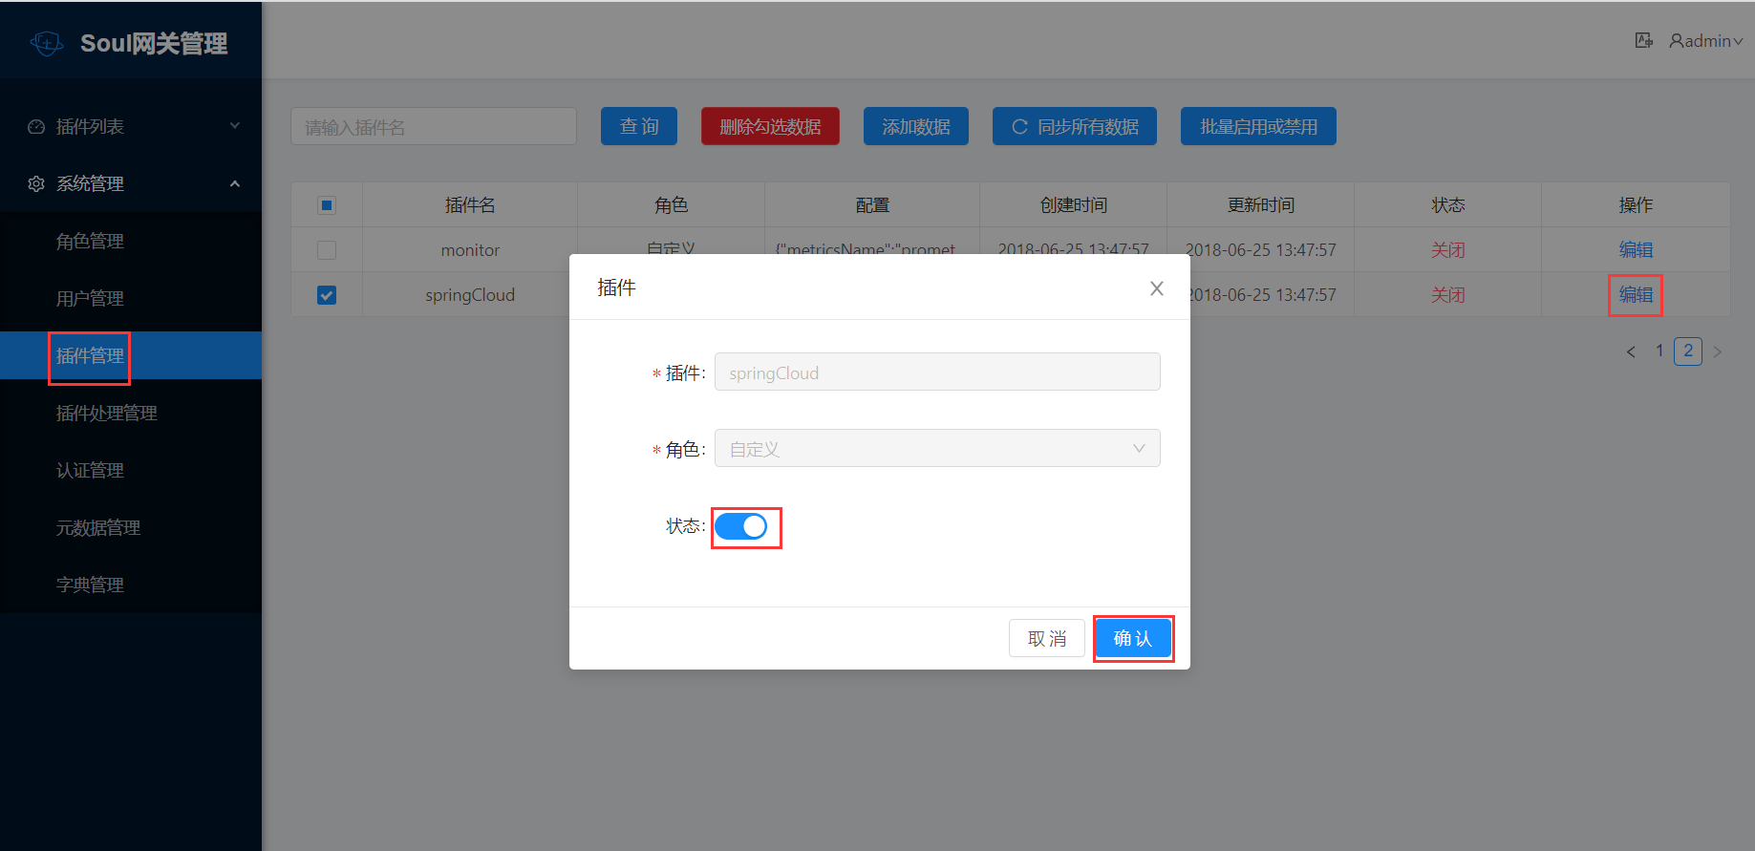Close the plugin dialog with the X

point(1156,287)
